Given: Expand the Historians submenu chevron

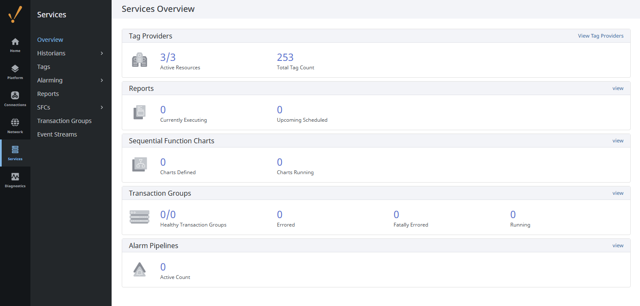Looking at the screenshot, I should coord(102,53).
